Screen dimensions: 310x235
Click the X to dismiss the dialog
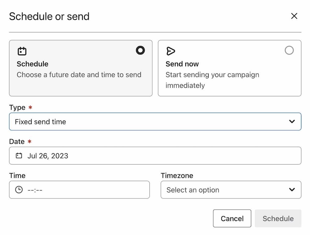(x=294, y=16)
